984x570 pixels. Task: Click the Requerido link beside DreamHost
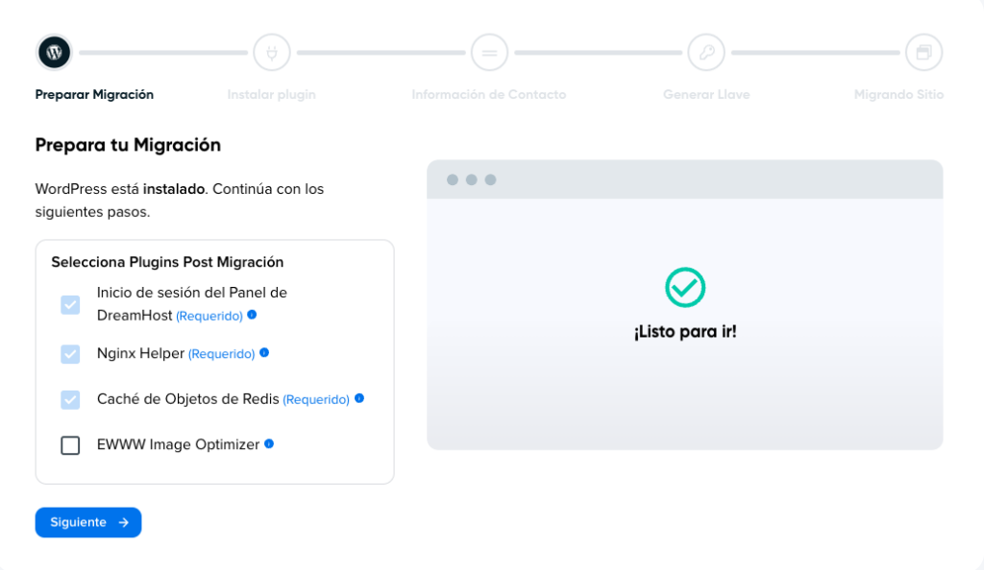[209, 316]
